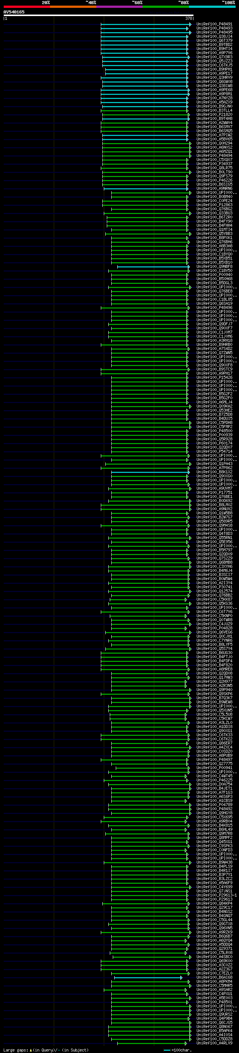Select hit label UniRef100_A9PE17
The height and width of the screenshot is (1053, 239).
(214, 74)
